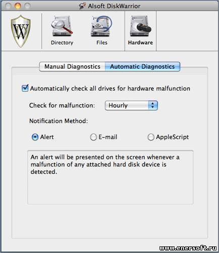The height and width of the screenshot is (253, 219).
Task: Click the blue arrows on malfunction popup
Action: pos(153,106)
